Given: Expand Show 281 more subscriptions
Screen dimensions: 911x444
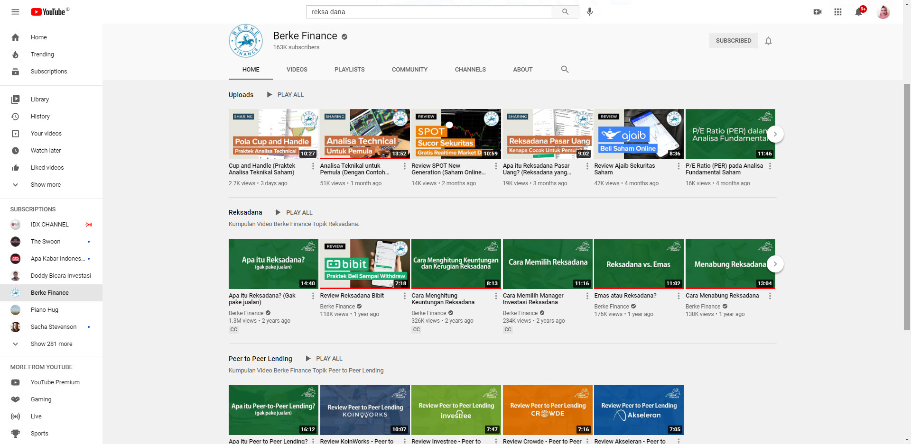Looking at the screenshot, I should tap(51, 344).
